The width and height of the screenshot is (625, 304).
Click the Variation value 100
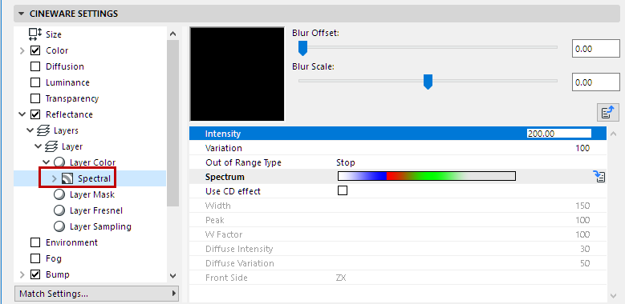pyautogui.click(x=582, y=148)
